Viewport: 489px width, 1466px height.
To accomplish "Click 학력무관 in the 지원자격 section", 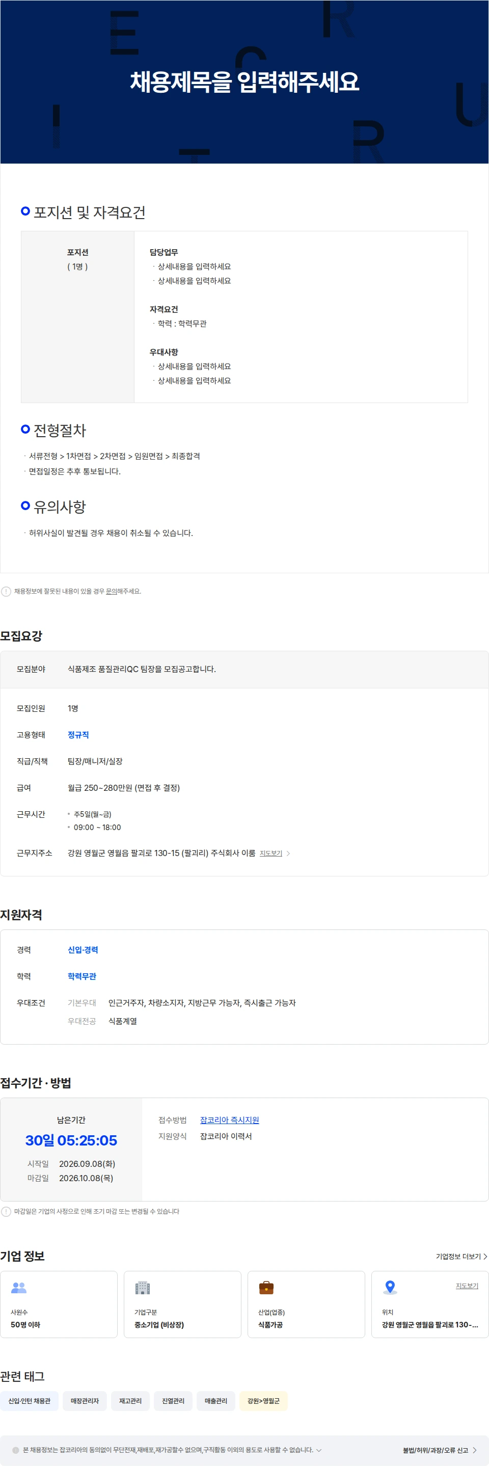I will 82,976.
